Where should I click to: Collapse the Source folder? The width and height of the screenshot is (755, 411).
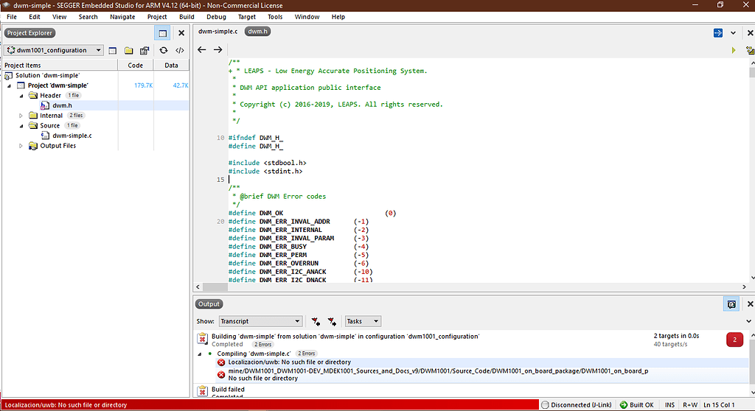pos(21,126)
